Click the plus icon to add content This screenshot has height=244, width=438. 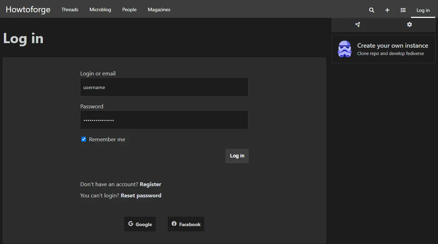click(x=387, y=10)
